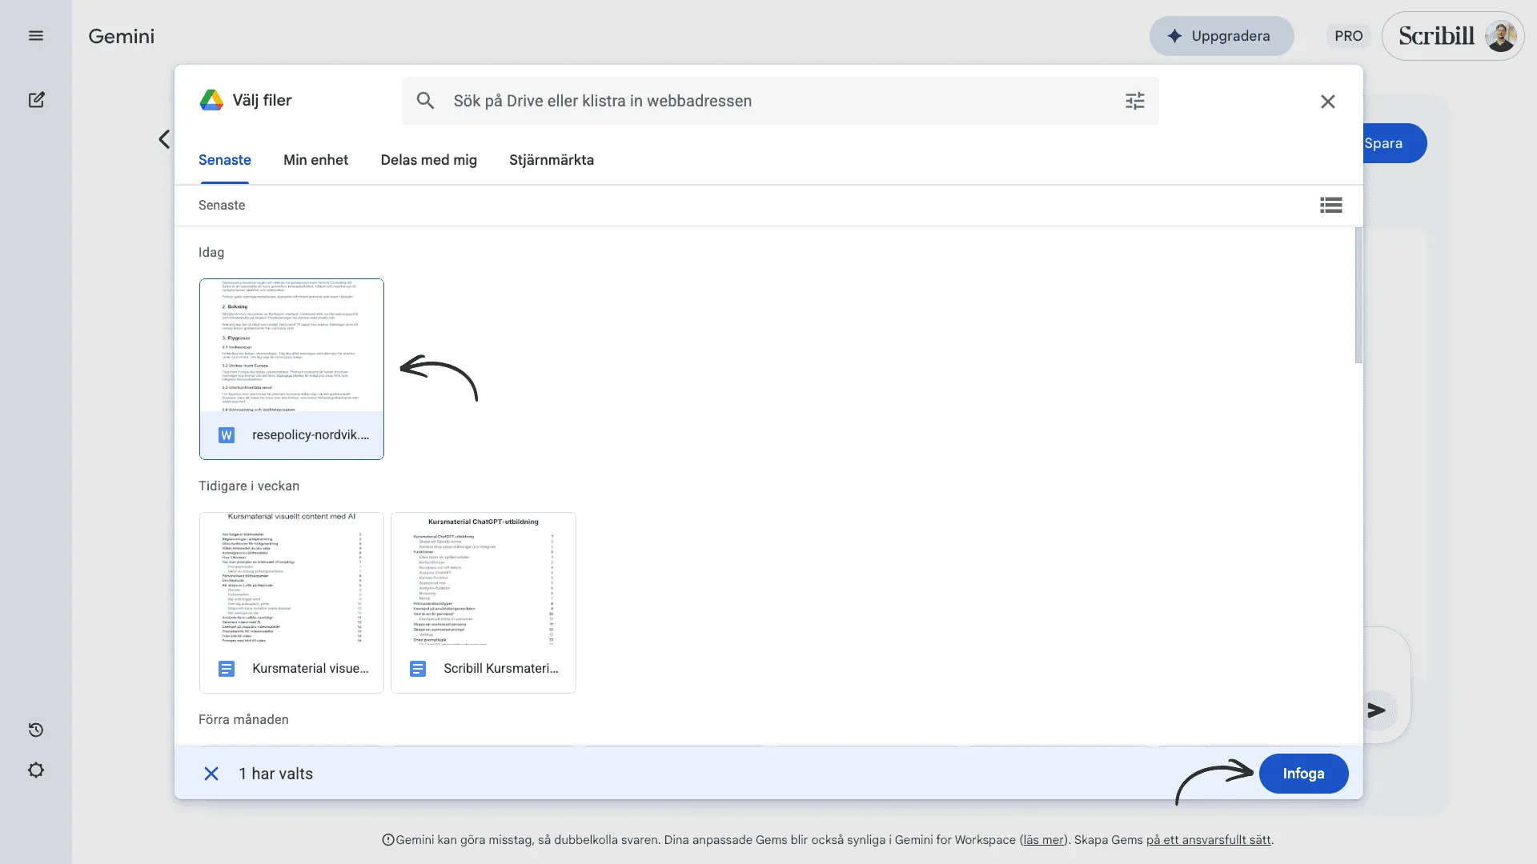Screen dimensions: 1537x864
Task: Close the Välj filer dialog
Action: click(1328, 102)
